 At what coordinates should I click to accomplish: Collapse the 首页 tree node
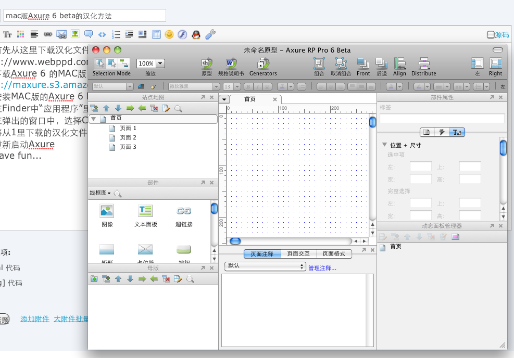tap(94, 119)
